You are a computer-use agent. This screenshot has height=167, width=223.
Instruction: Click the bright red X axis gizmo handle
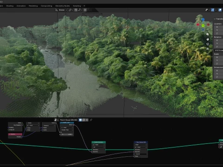(x=198, y=25)
